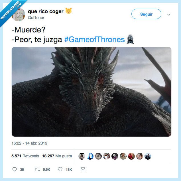Click the display name que rico coger

click(x=46, y=11)
